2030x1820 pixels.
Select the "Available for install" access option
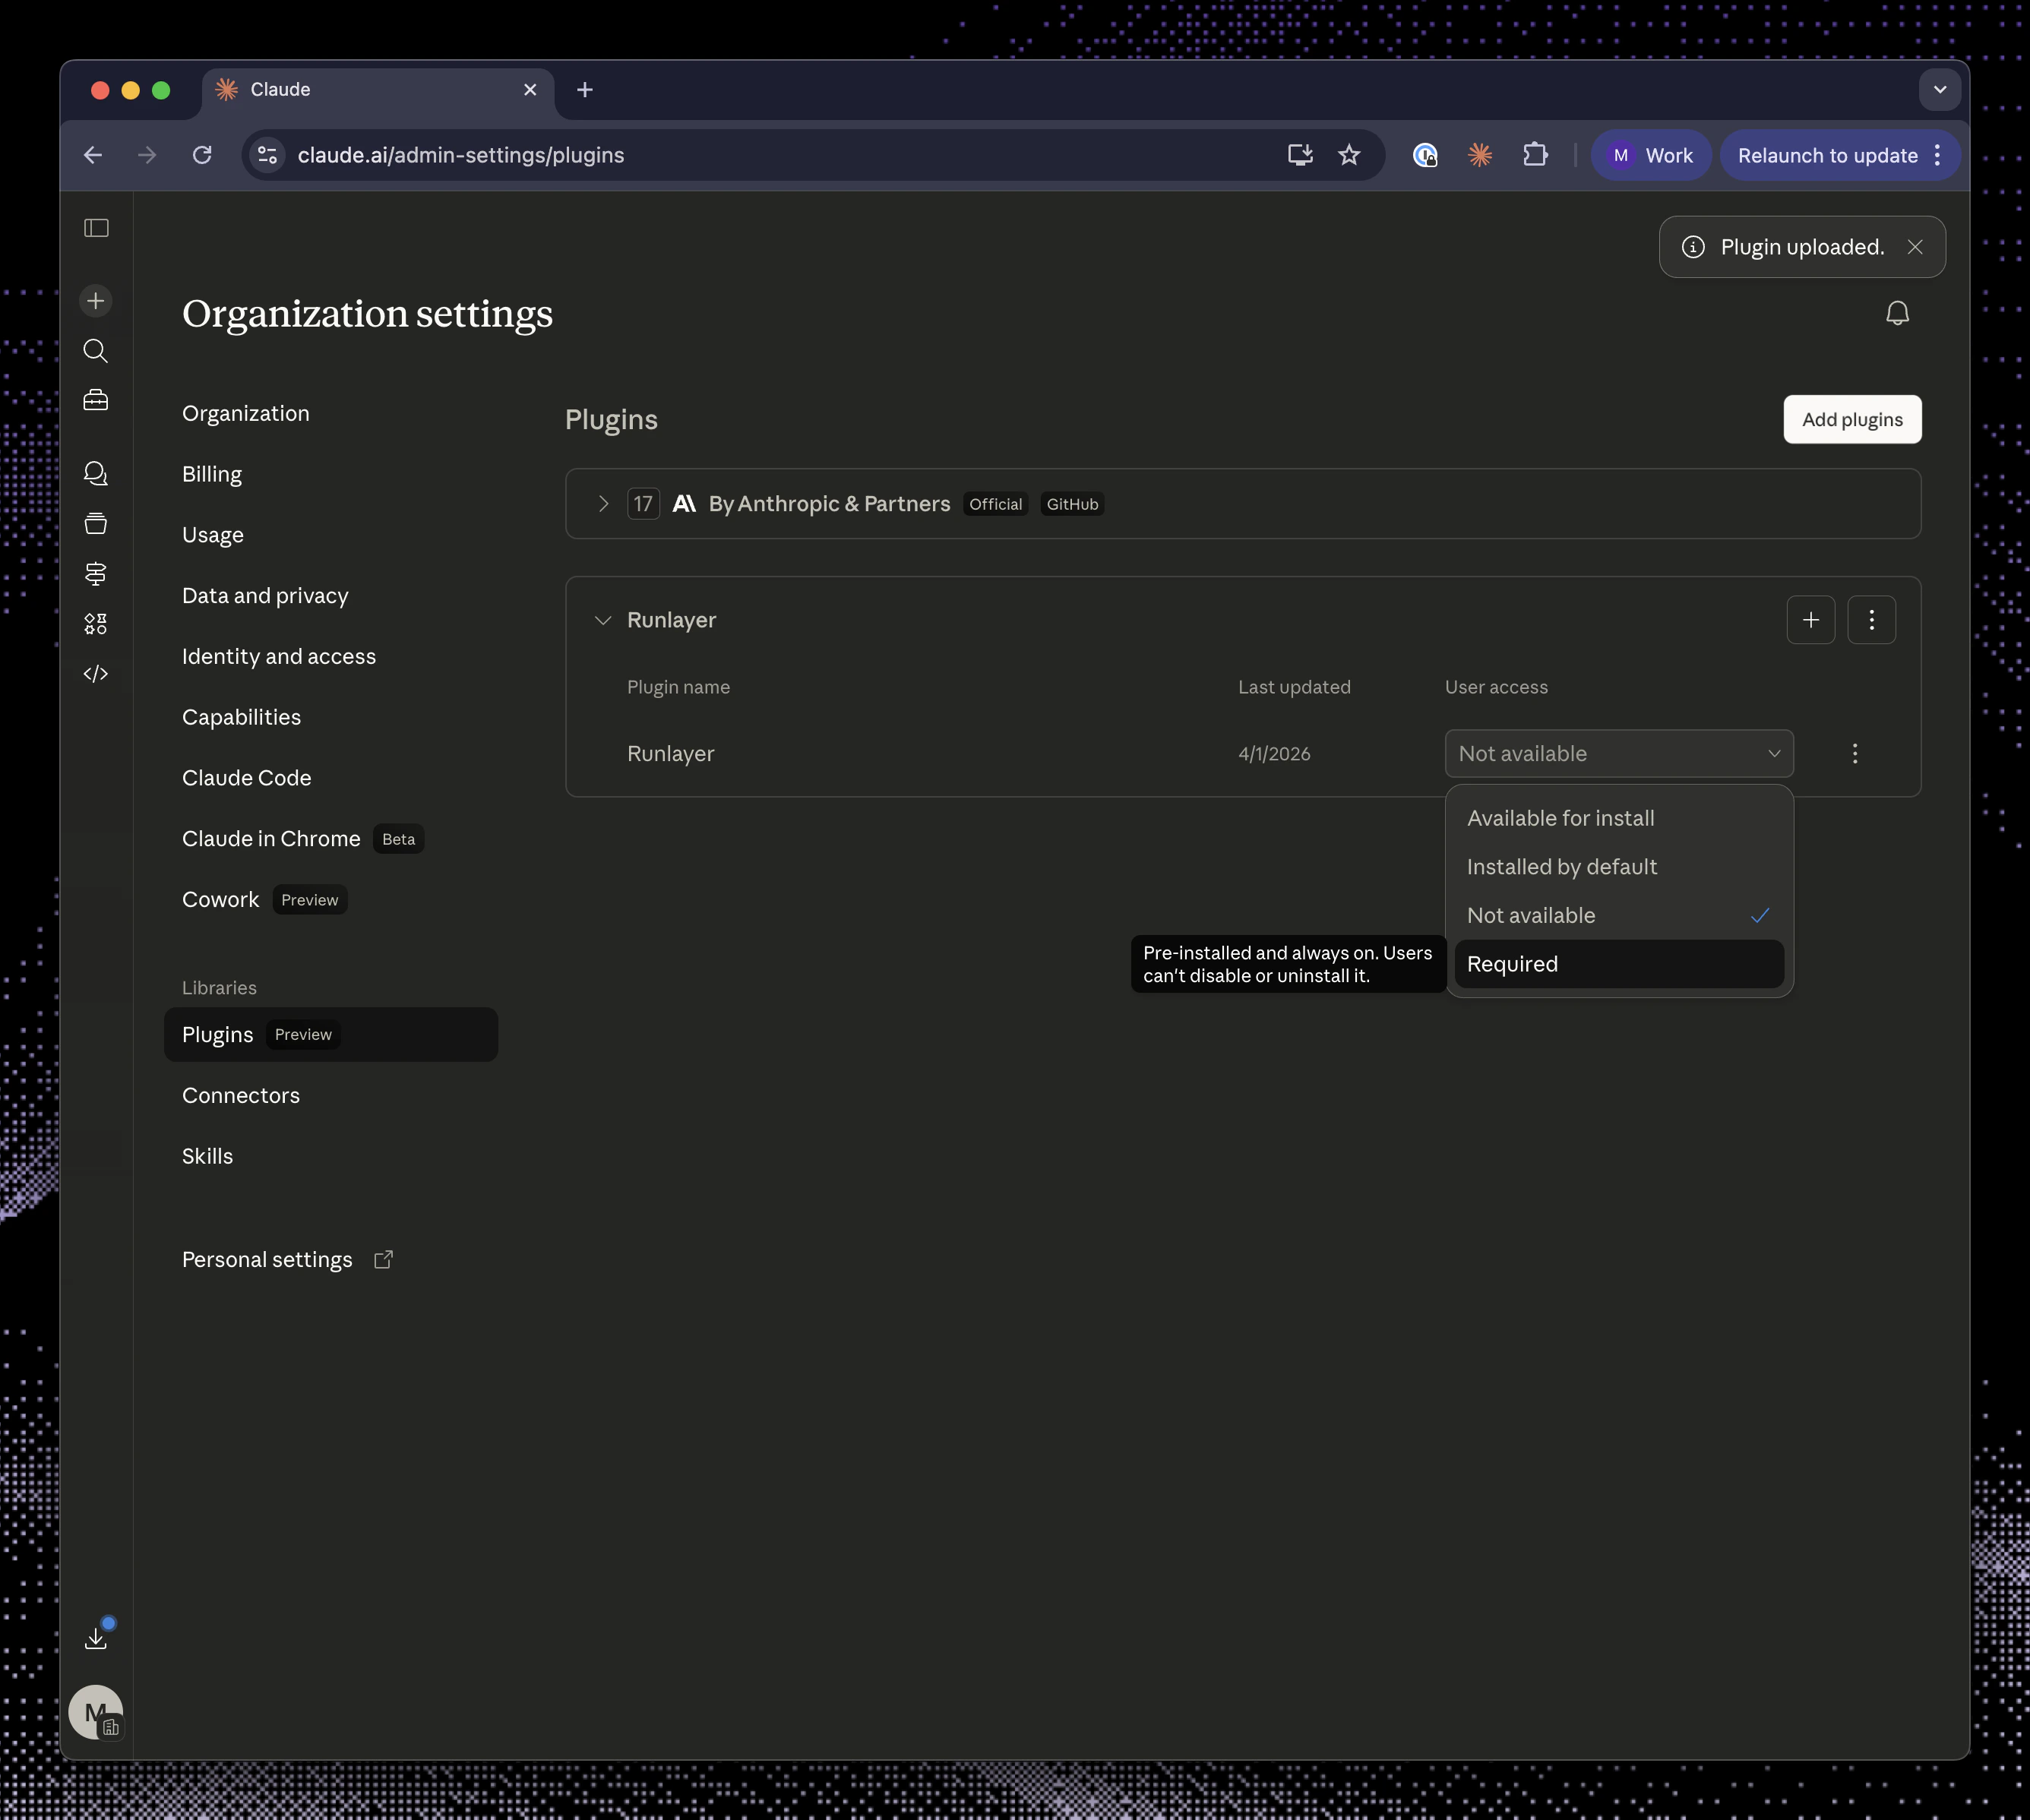pyautogui.click(x=1561, y=817)
